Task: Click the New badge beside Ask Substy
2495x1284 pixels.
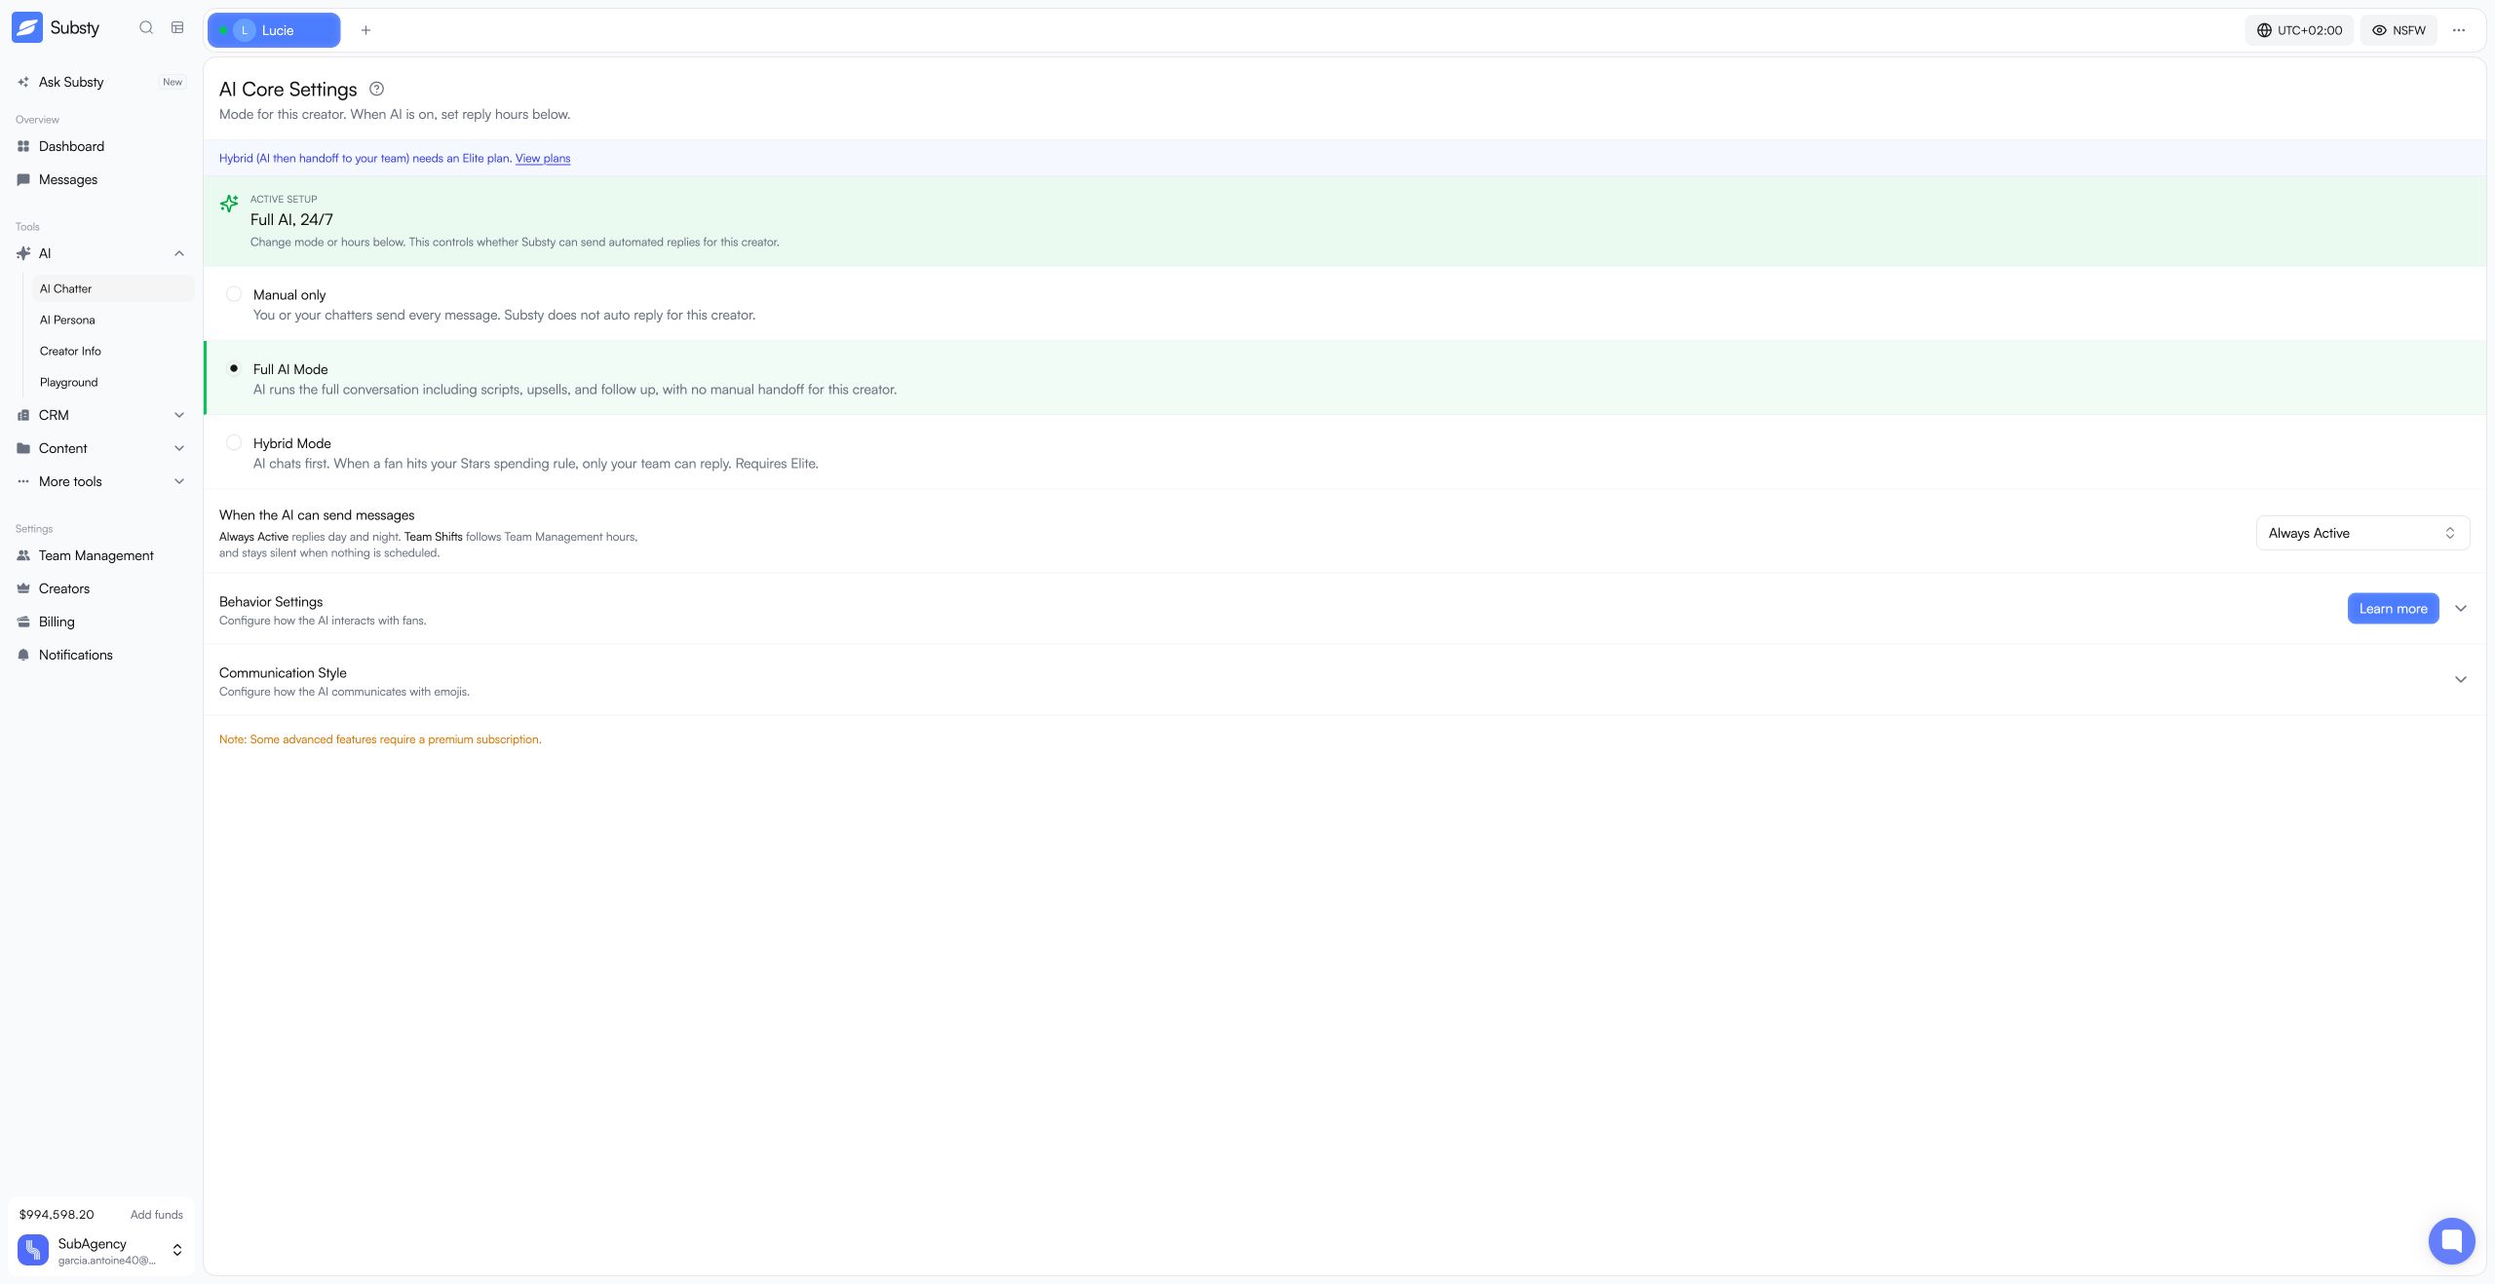Action: pyautogui.click(x=173, y=83)
